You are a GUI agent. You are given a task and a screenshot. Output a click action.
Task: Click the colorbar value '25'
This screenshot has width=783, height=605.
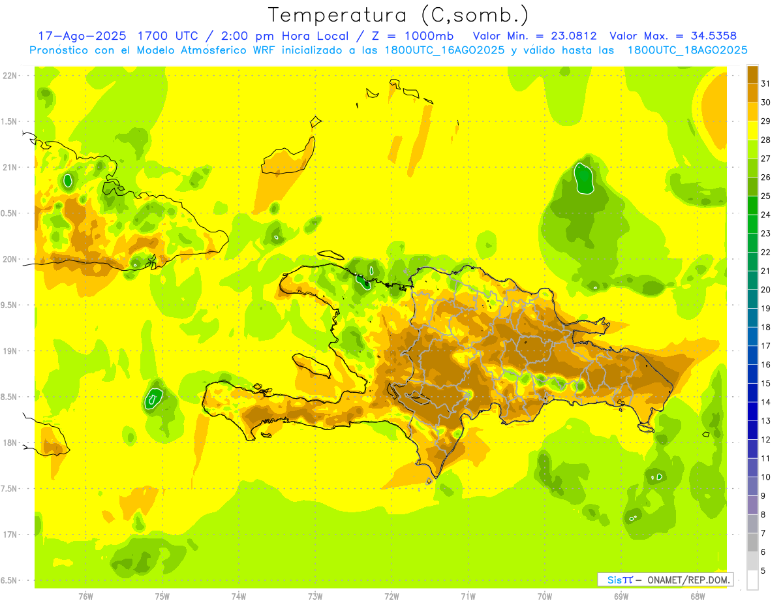pos(766,196)
